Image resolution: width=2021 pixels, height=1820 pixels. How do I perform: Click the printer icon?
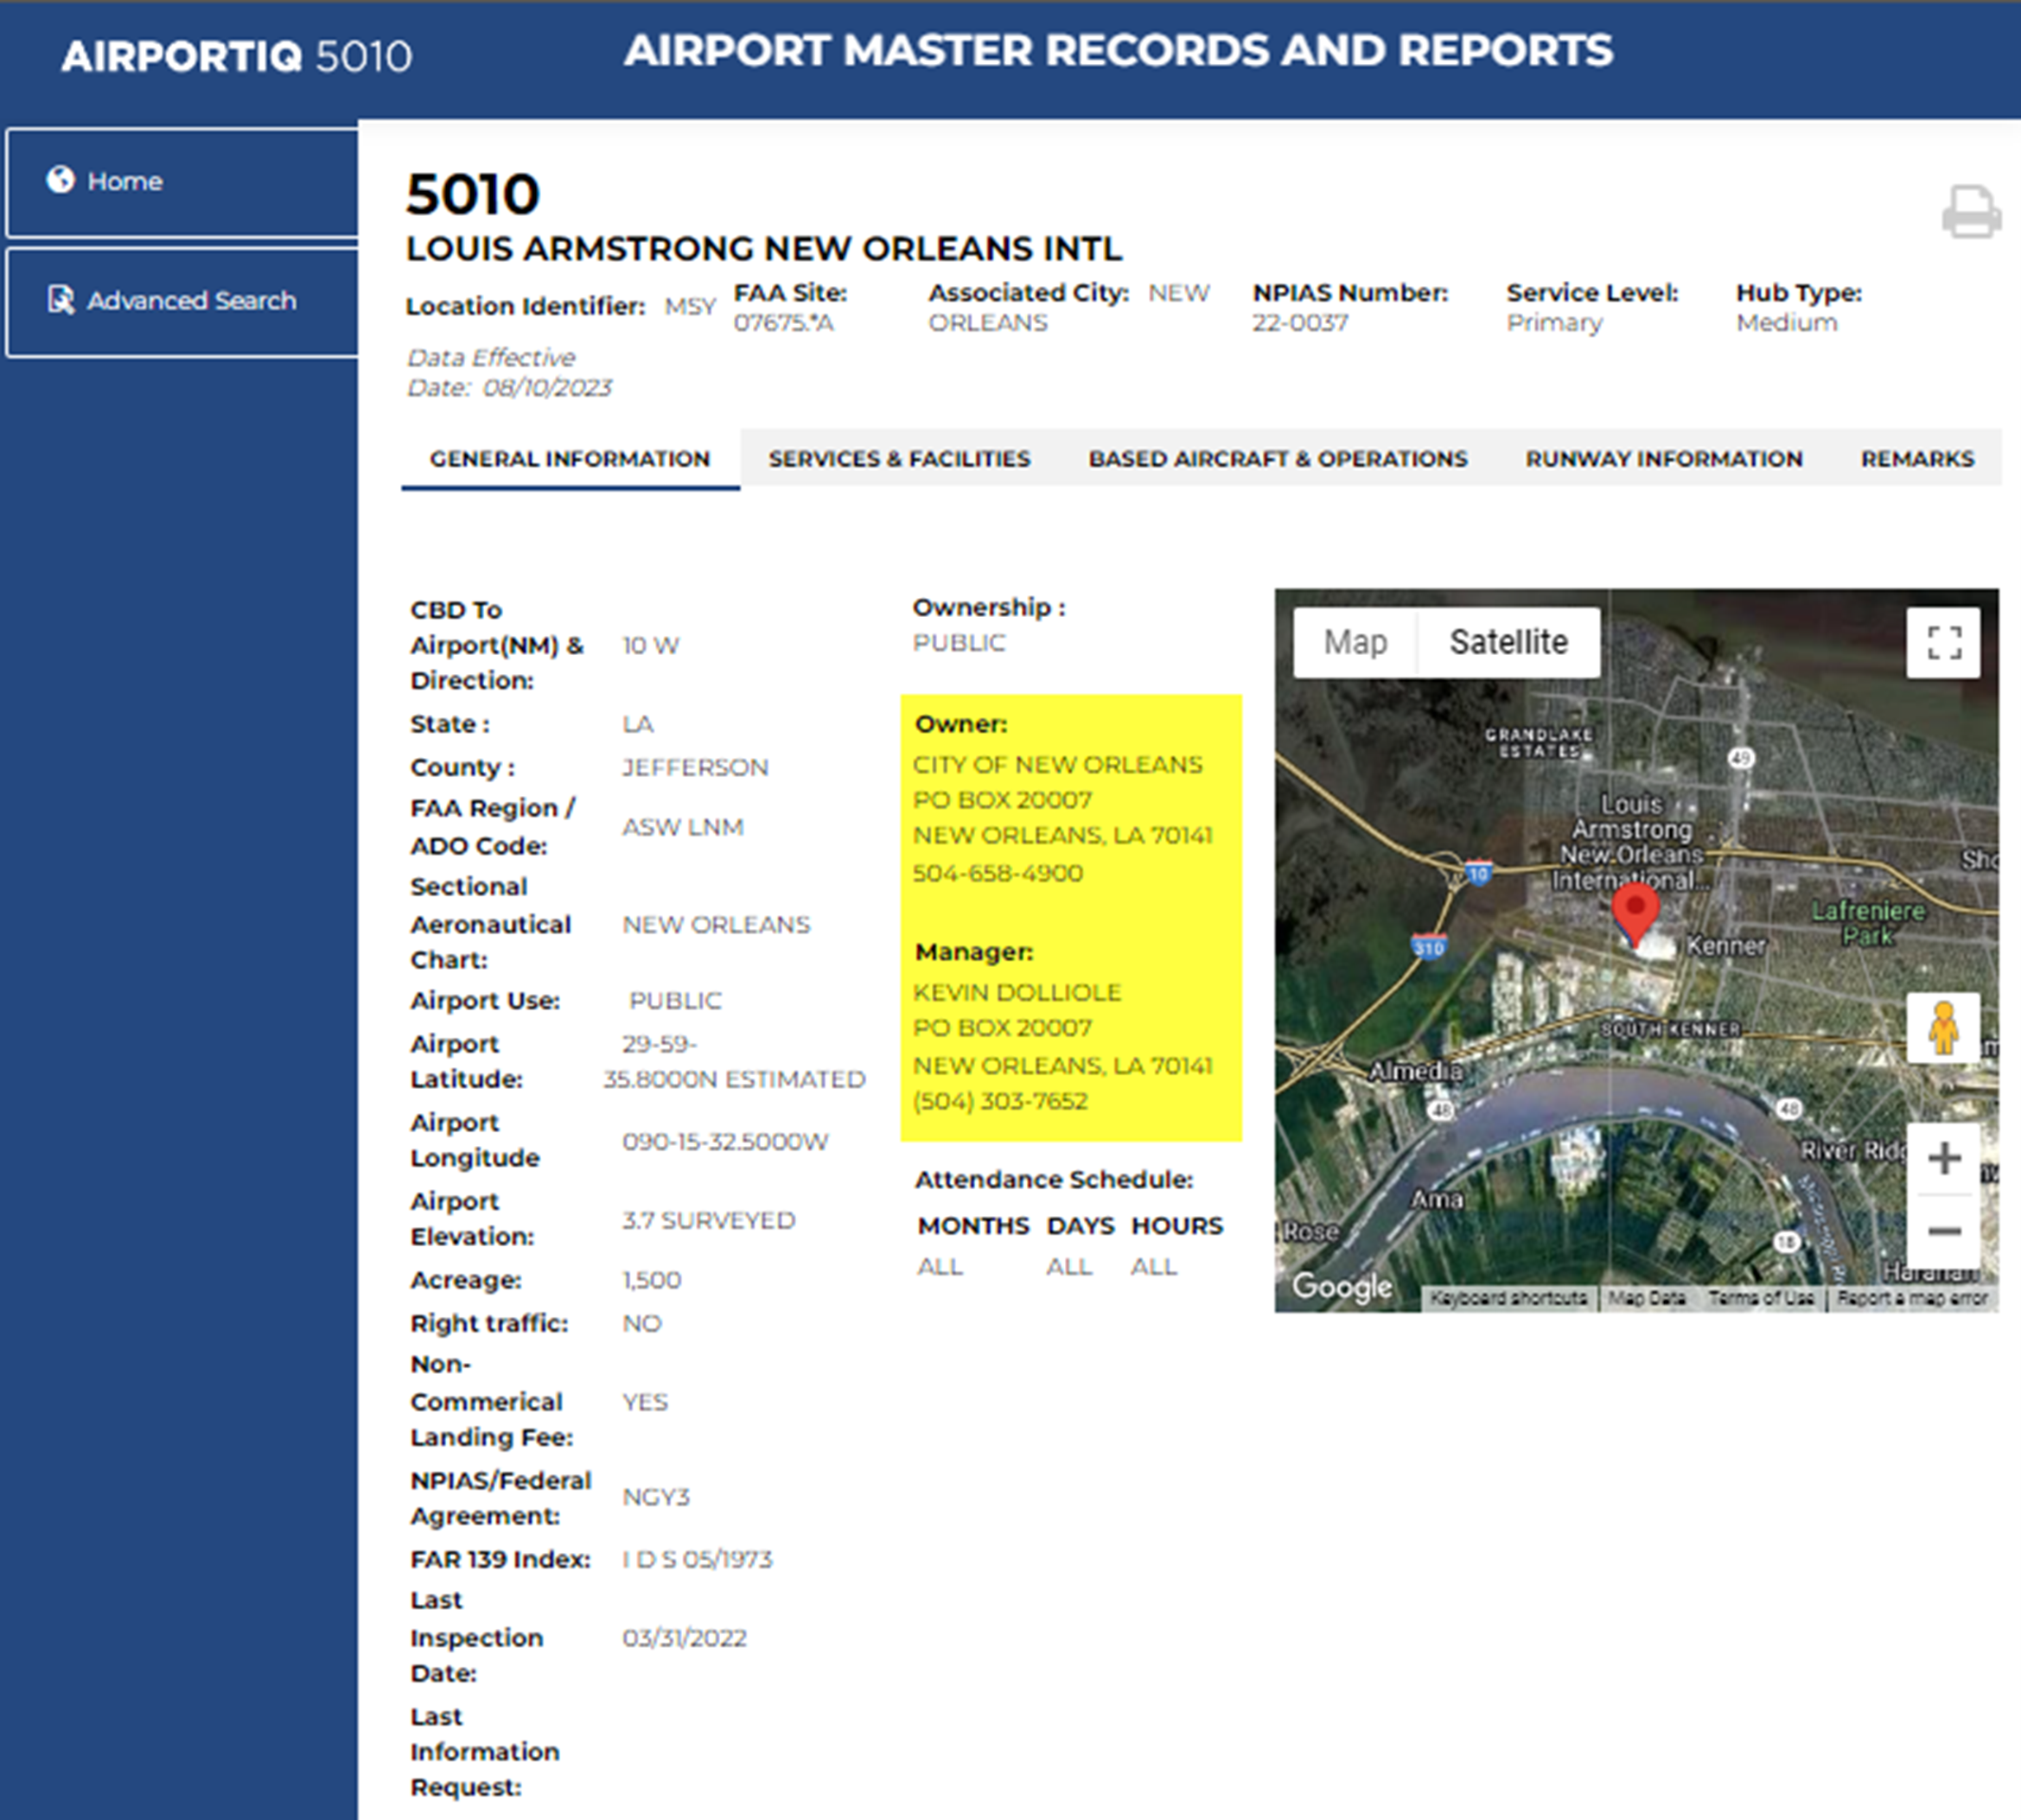(x=1970, y=211)
